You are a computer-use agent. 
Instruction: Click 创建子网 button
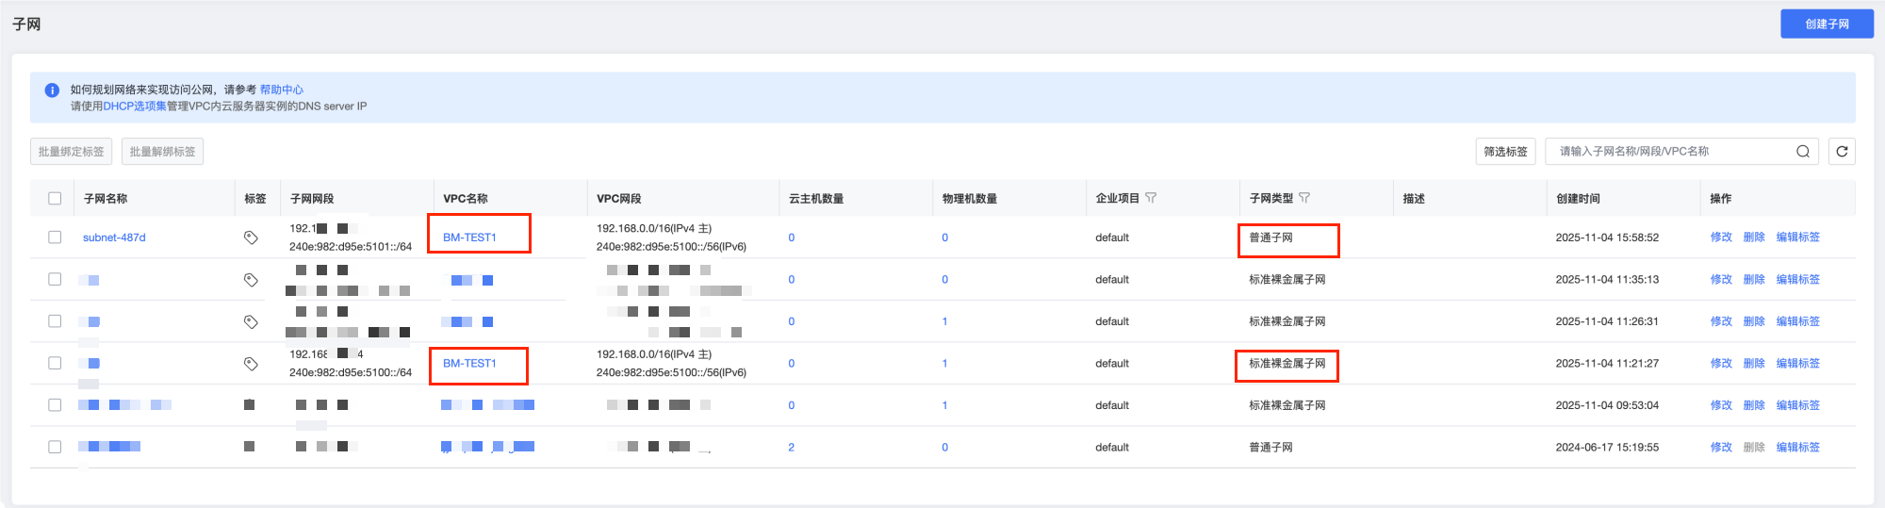(1827, 25)
